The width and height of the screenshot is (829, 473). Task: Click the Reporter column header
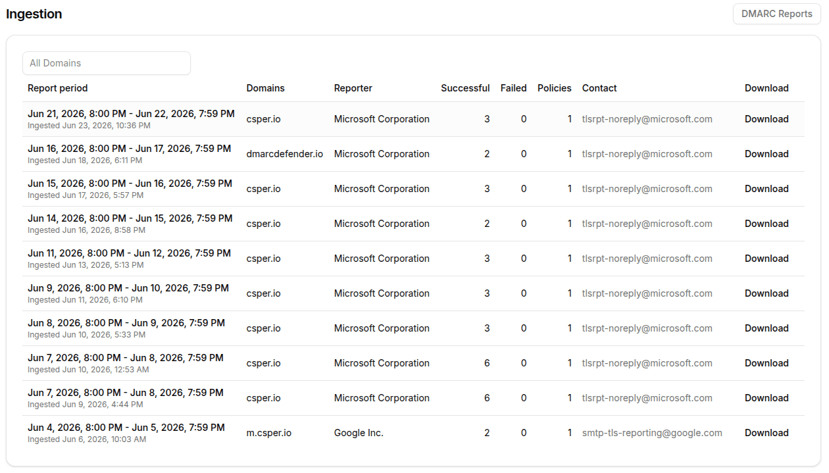[x=353, y=88]
